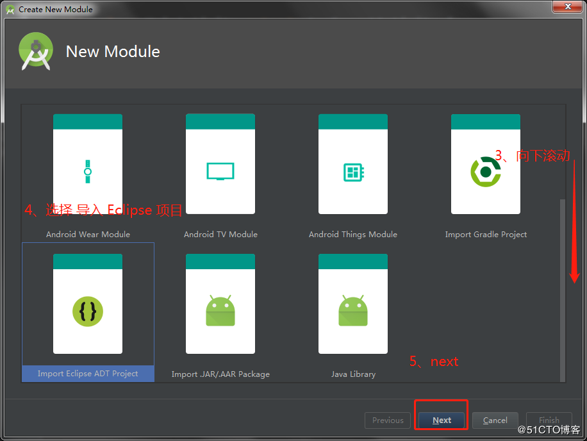Screen dimensions: 587x441
Task: Click the highlighted Import Eclipse ADT Project label
Action: pos(88,374)
